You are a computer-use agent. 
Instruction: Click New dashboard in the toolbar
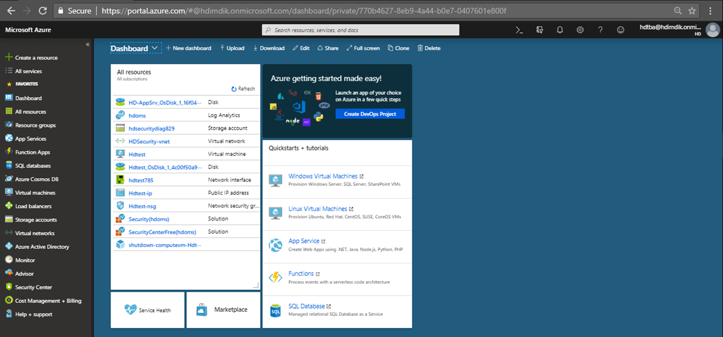point(188,48)
